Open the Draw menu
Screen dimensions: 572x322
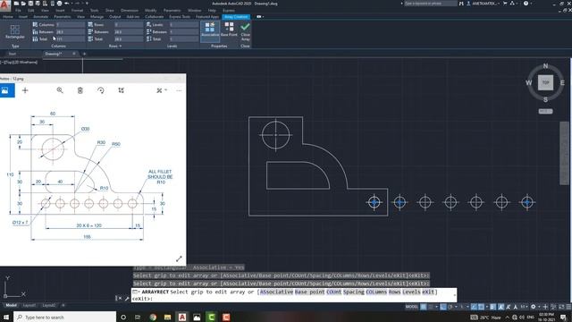click(109, 10)
